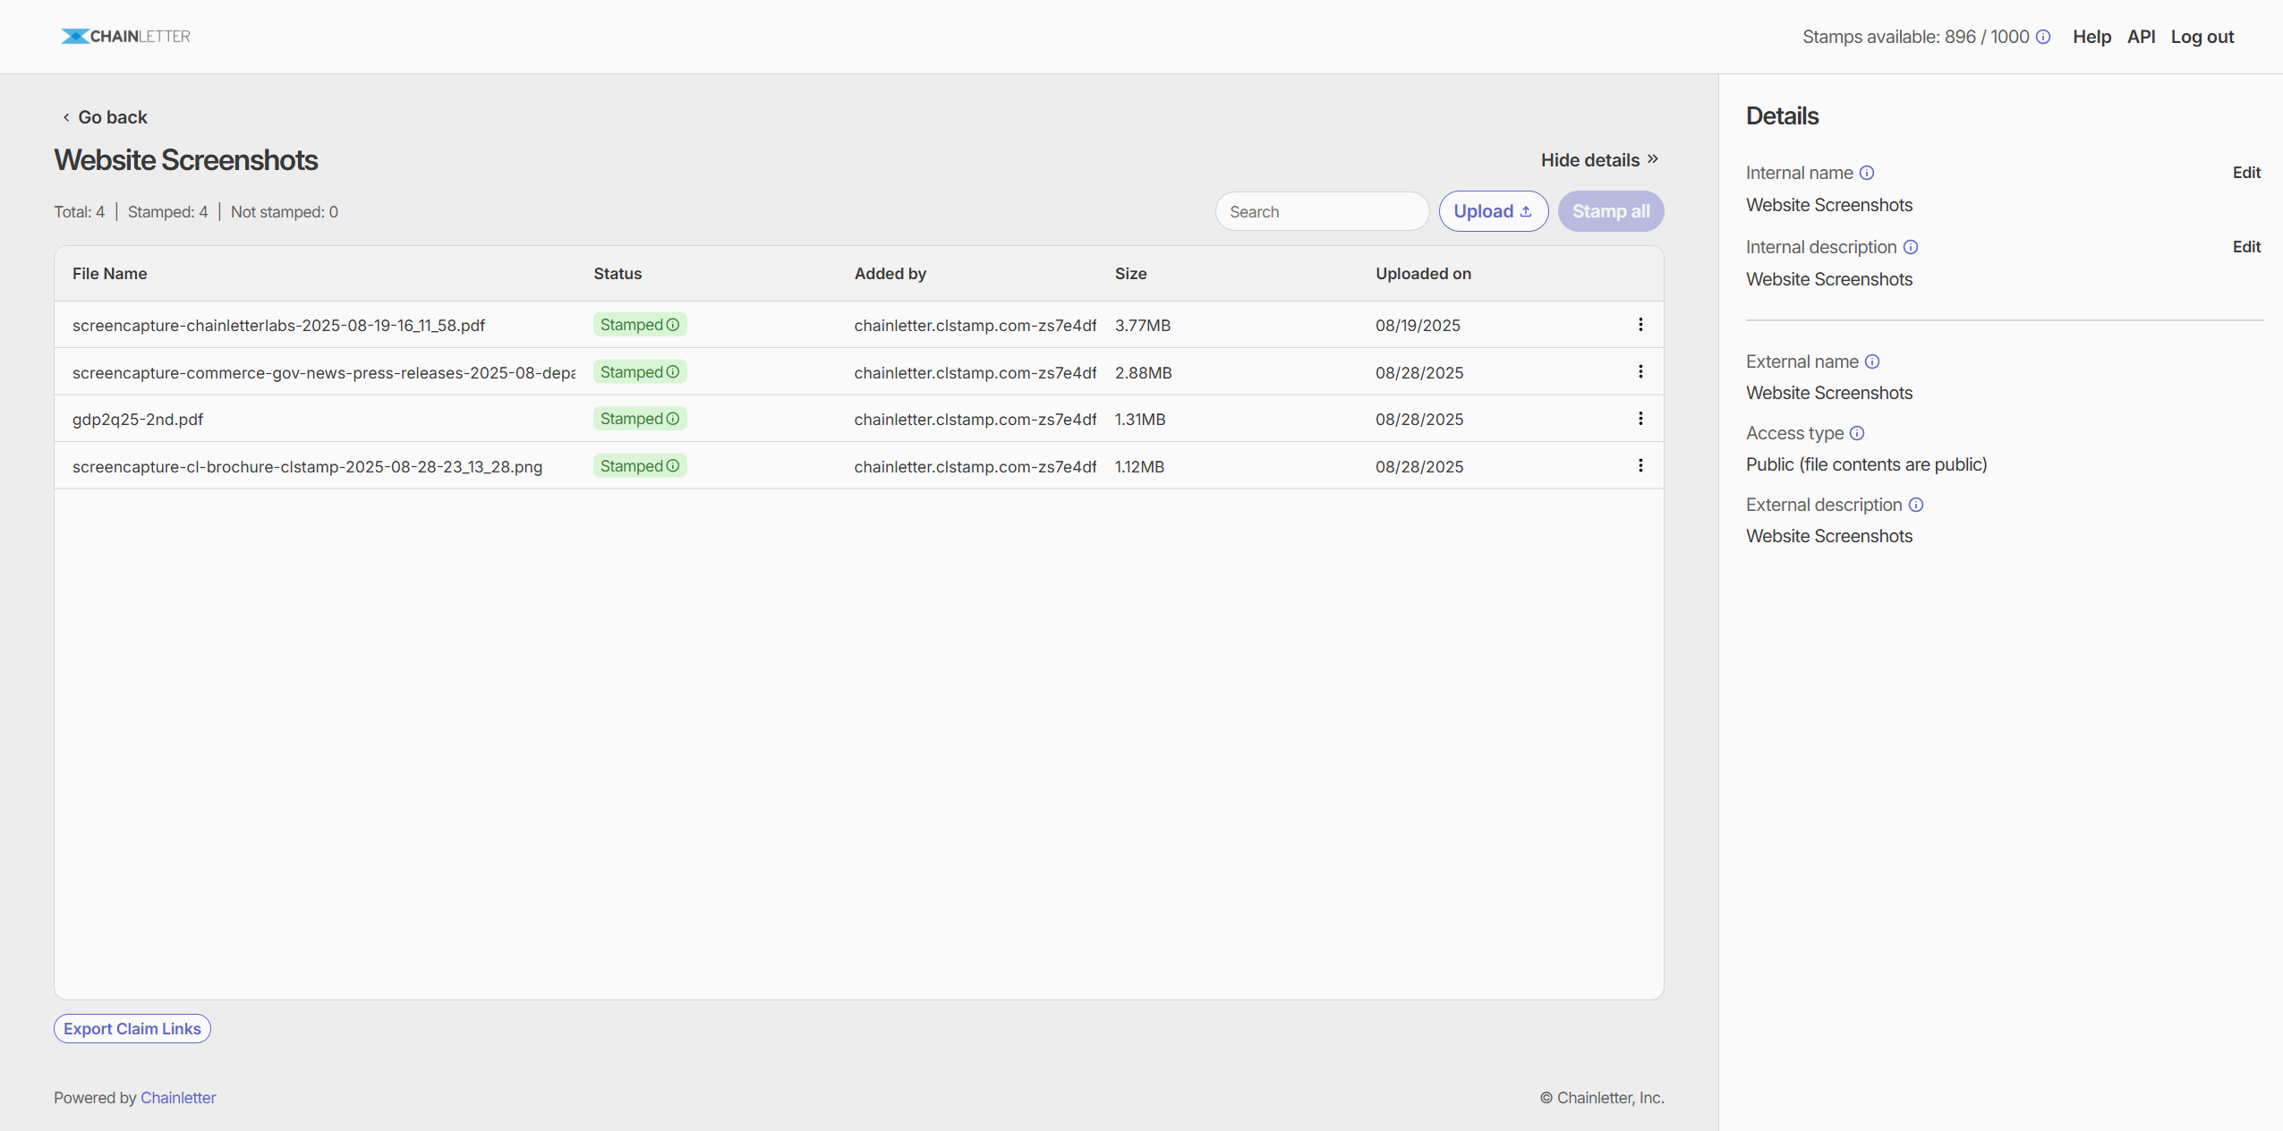Open the kebab menu for gdp2q25-2nd.pdf
Screen dimensions: 2283x1131
(x=1640, y=418)
